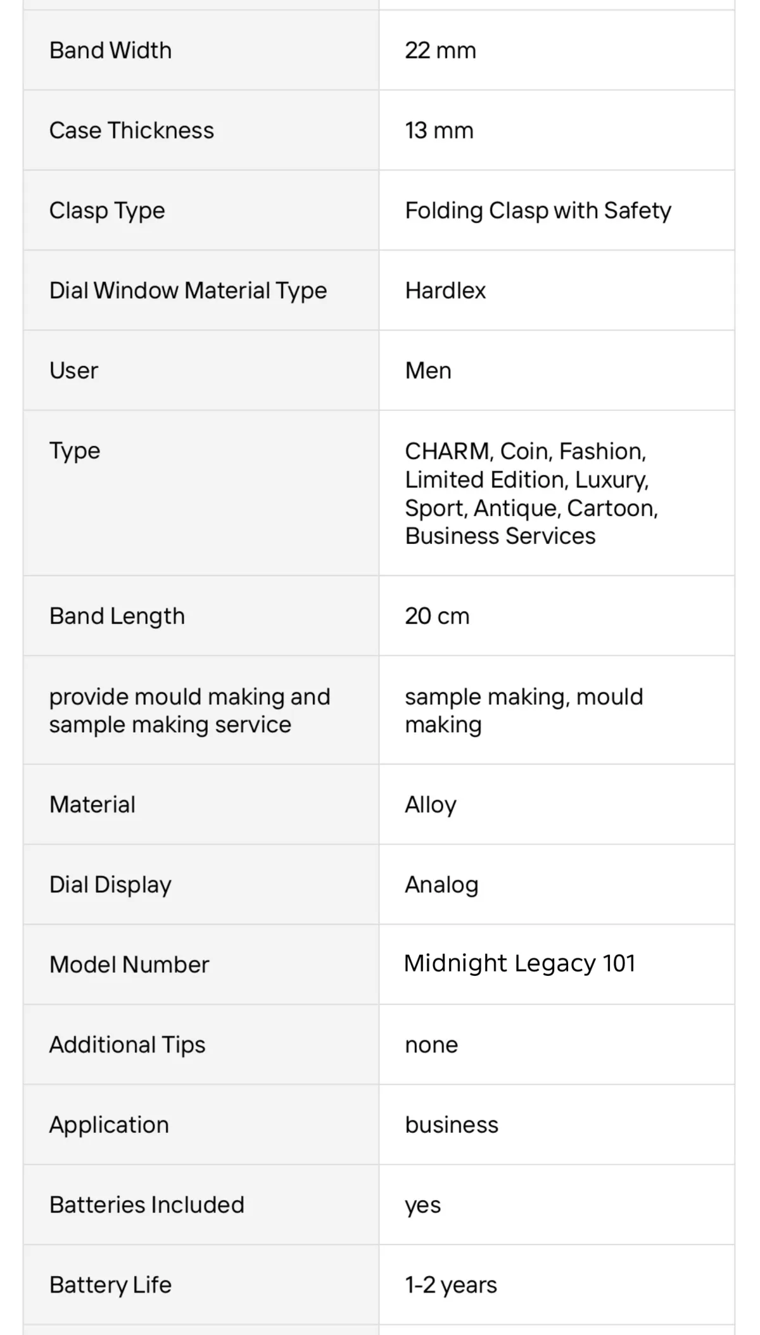Click provide mould making and sample label
The width and height of the screenshot is (760, 1335).
pos(189,711)
